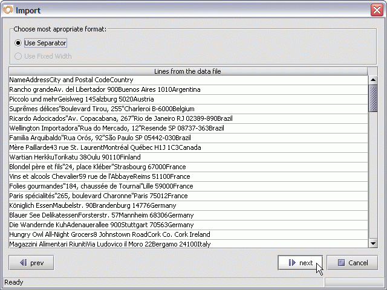Select the Paris spécialités row
This screenshot has height=290, width=387.
coord(188,196)
